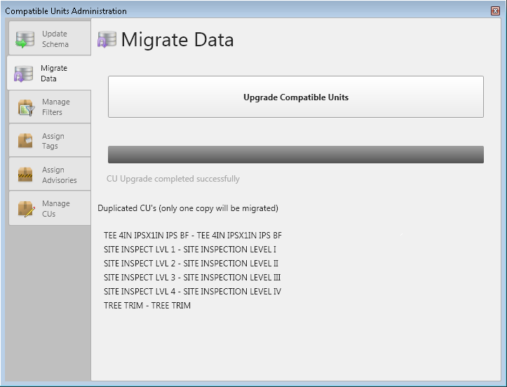The height and width of the screenshot is (387, 507).
Task: Click the Assign Tags box icon
Action: 26,141
